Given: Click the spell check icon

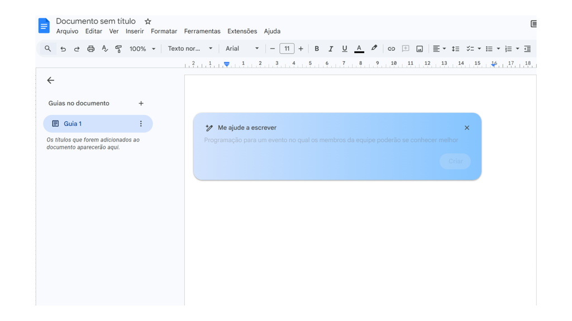Looking at the screenshot, I should 104,48.
